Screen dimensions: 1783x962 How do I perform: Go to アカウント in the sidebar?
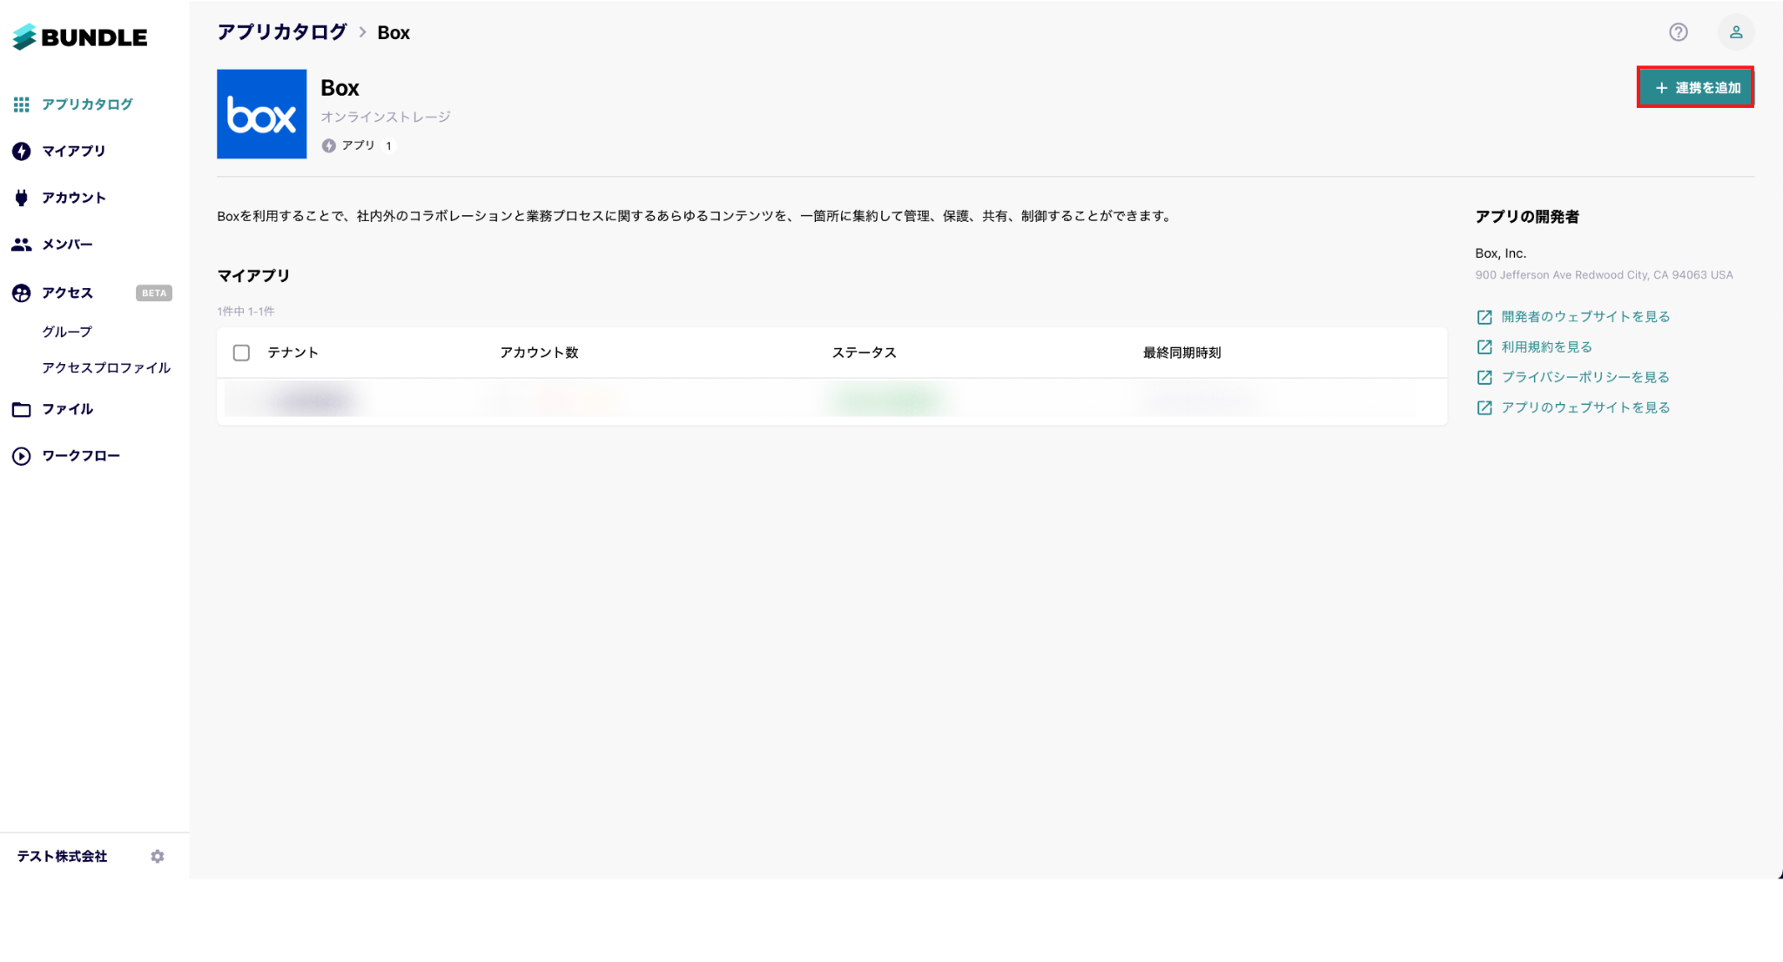coord(74,198)
